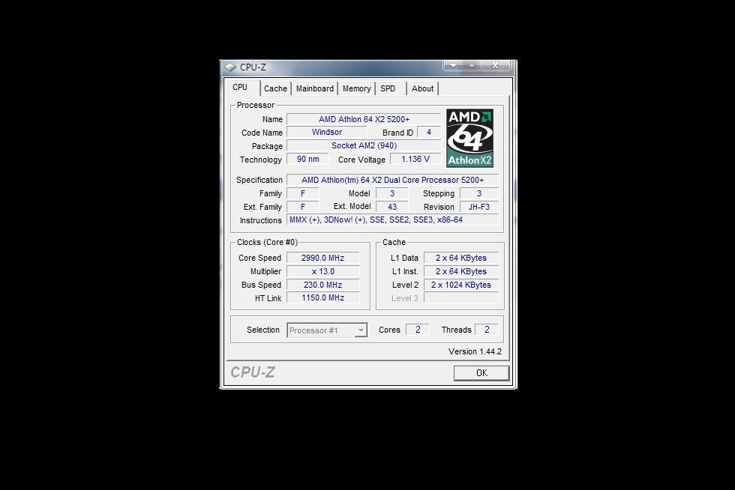The image size is (735, 490).
Task: Click the Specification field text
Action: pos(393,180)
